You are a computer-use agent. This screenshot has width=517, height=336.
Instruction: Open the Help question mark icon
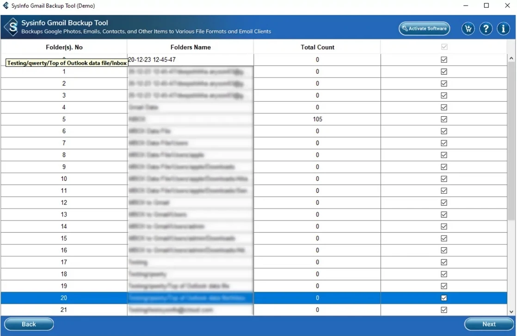tap(486, 29)
